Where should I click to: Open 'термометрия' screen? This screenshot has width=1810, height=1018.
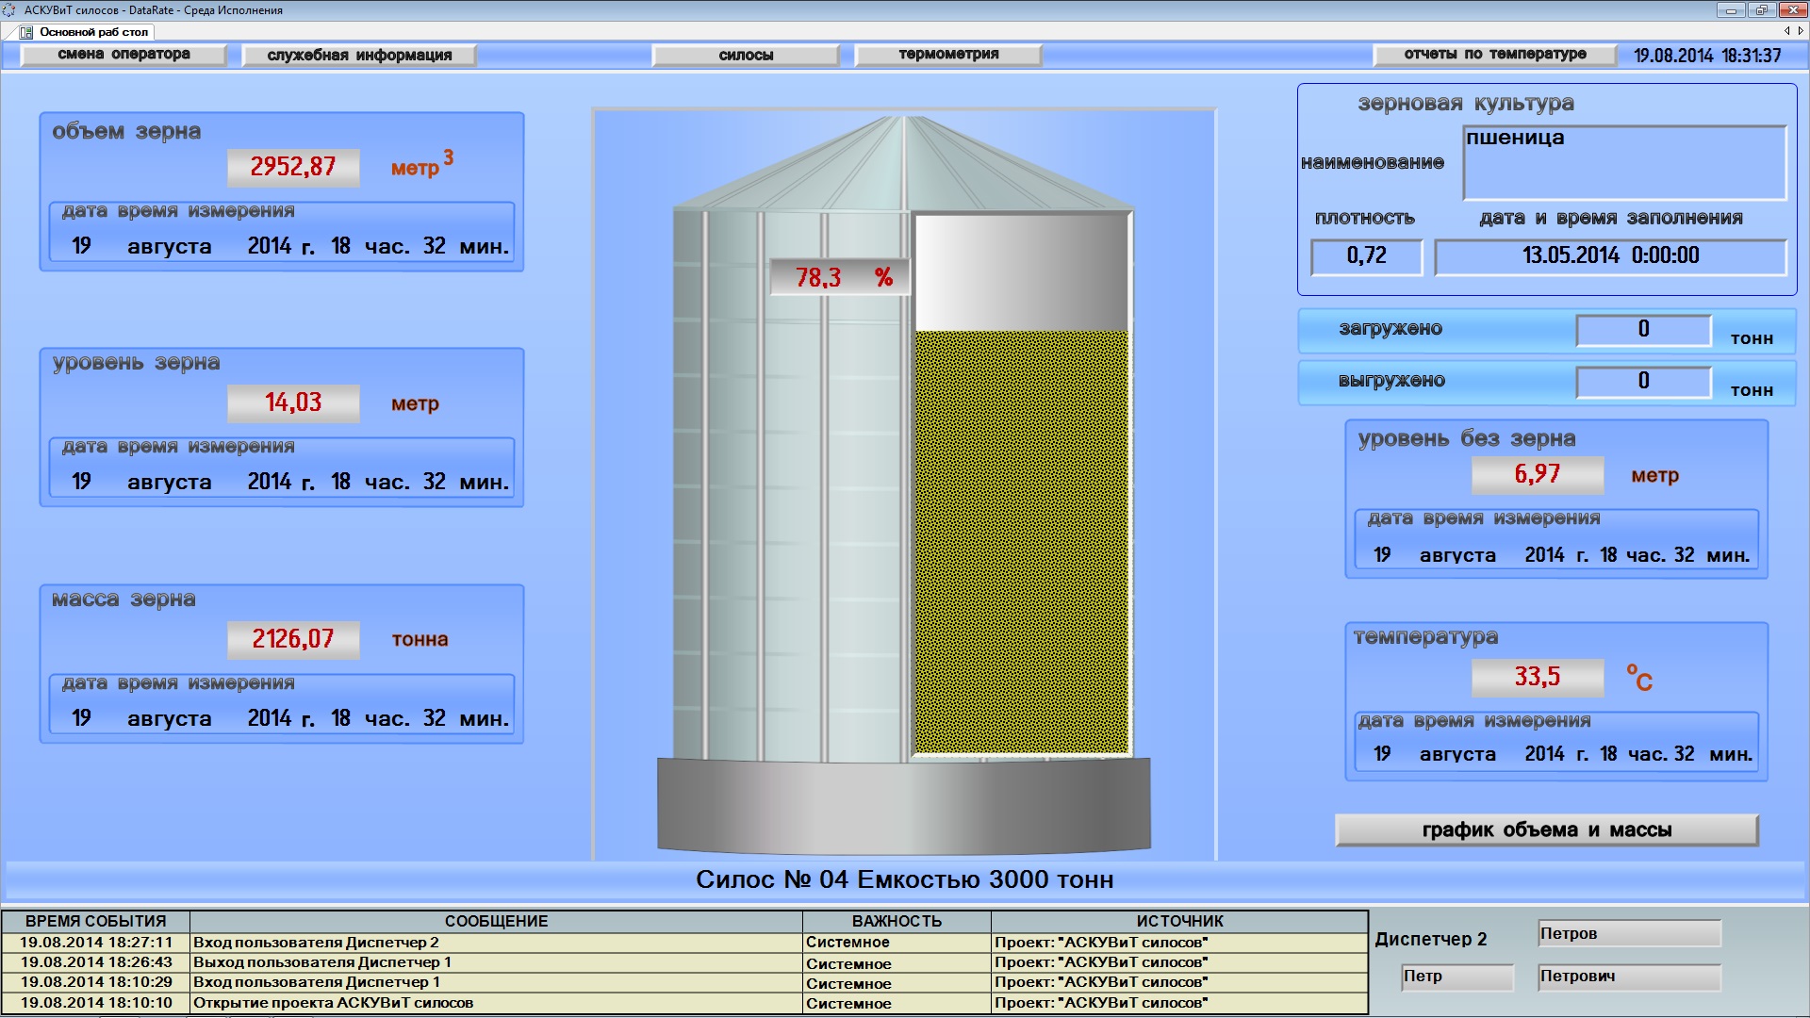tap(948, 55)
